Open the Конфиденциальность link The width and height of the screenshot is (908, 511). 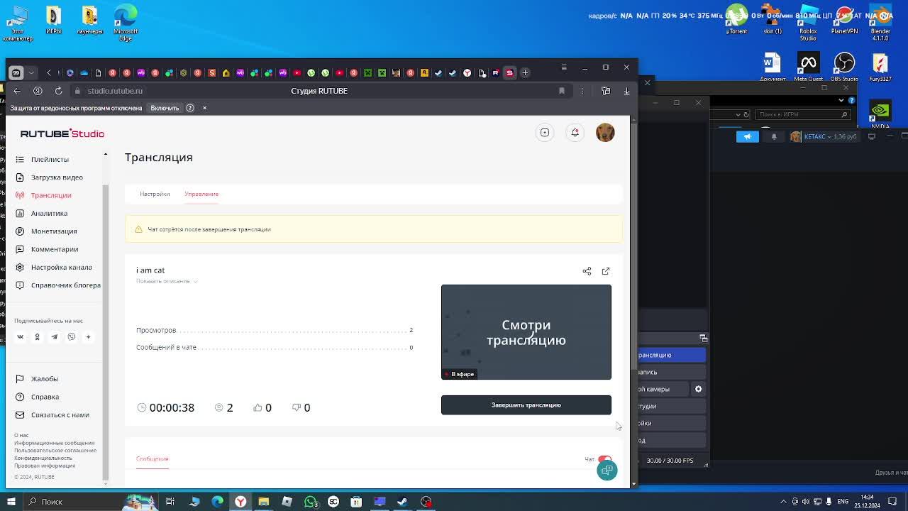click(43, 458)
